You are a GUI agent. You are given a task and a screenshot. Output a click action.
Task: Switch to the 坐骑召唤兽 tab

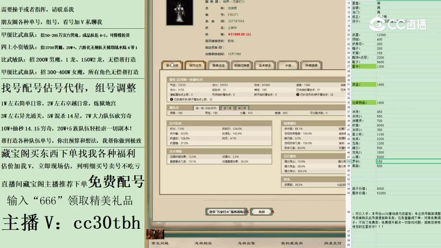[x=242, y=65]
